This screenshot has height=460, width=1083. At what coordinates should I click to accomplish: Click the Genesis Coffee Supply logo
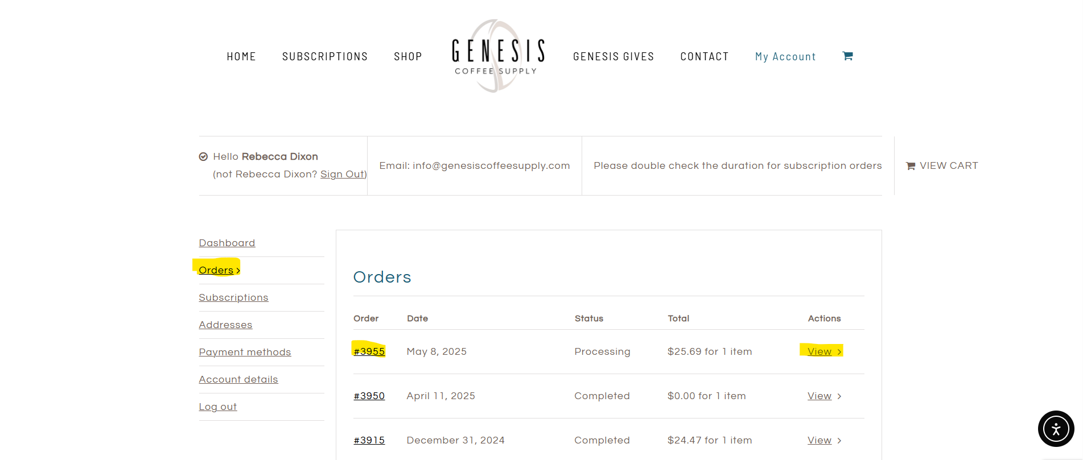pos(498,56)
